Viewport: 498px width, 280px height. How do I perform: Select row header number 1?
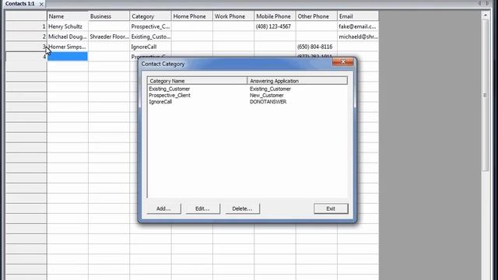[26, 26]
